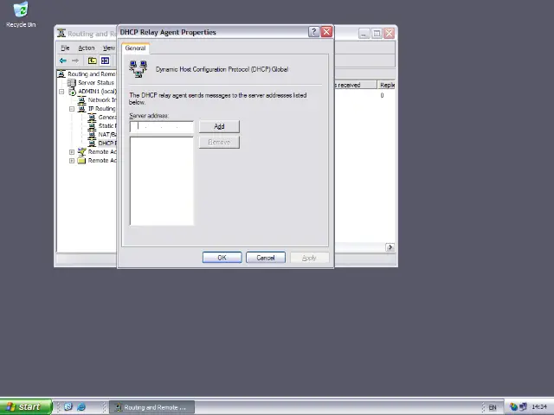Collapse the IP Routing tree node
The image size is (554, 415).
click(72, 109)
